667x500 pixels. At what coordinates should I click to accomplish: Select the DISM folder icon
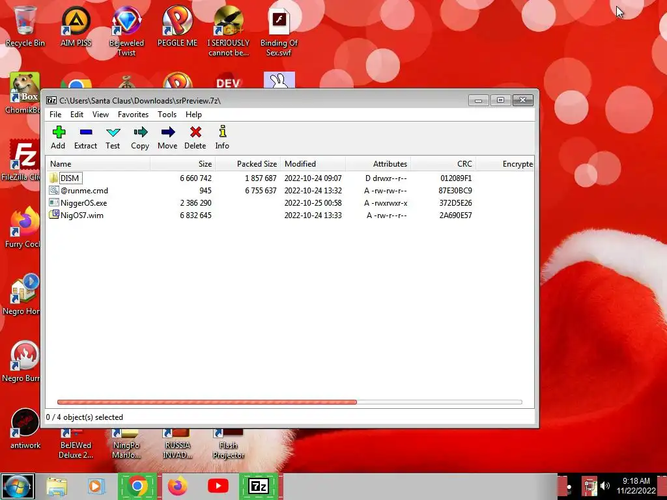pyautogui.click(x=53, y=178)
